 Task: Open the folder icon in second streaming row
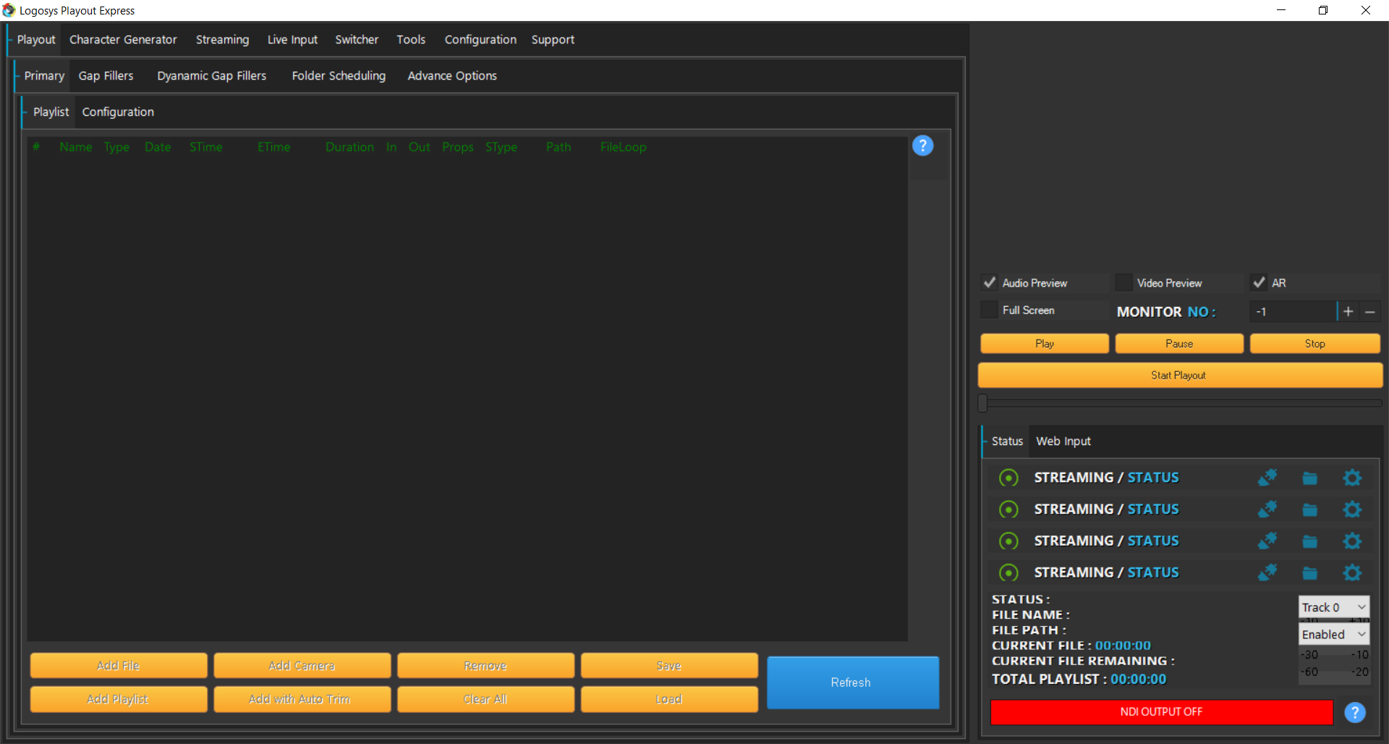tap(1309, 510)
